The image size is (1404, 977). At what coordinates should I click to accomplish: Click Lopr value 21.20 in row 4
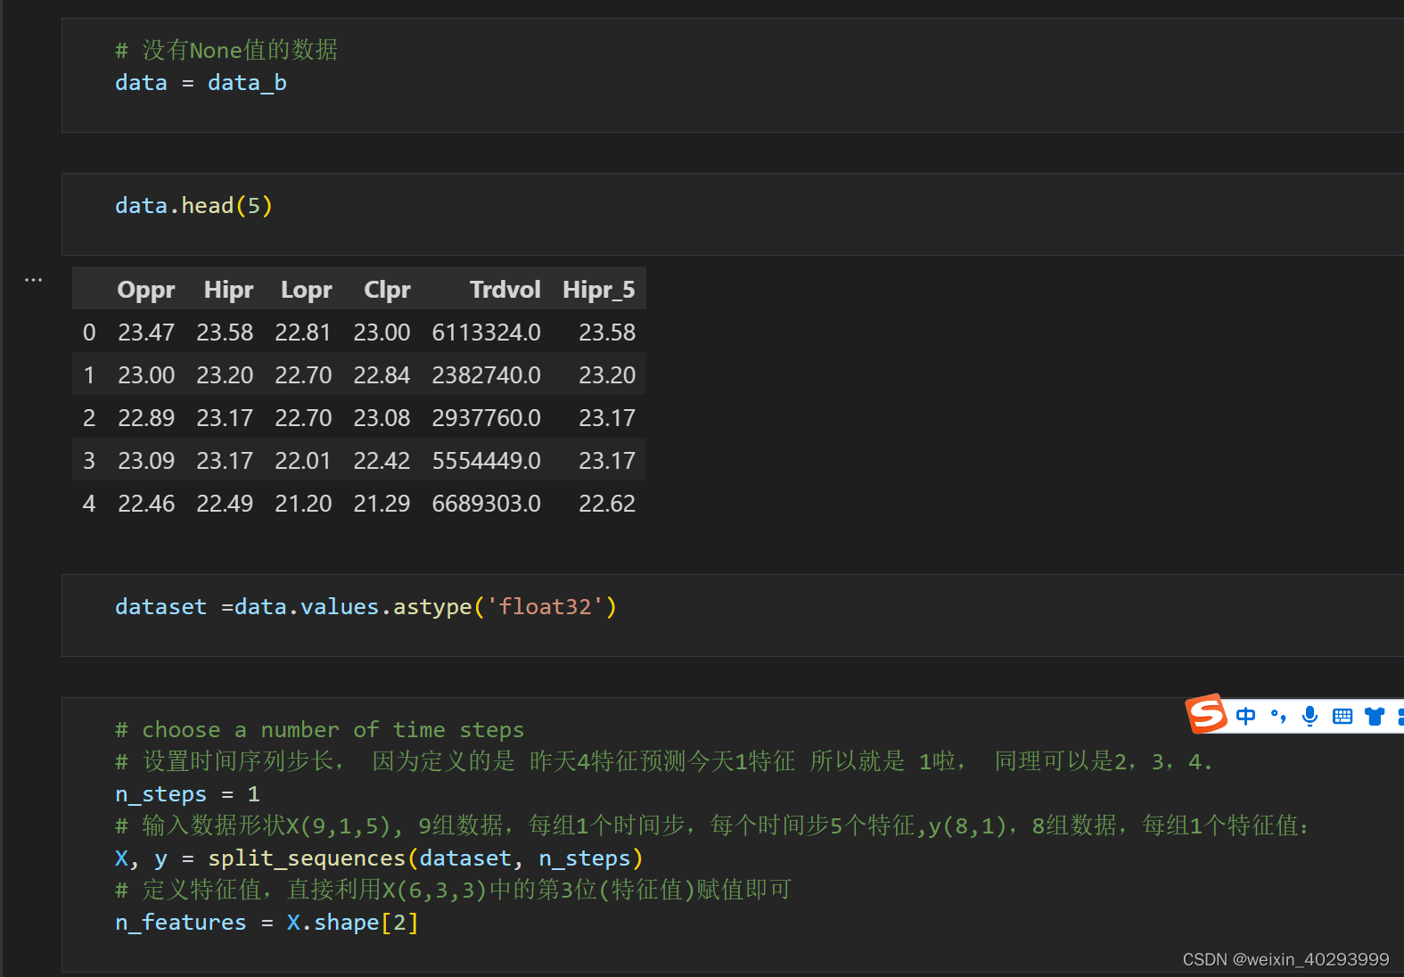303,504
